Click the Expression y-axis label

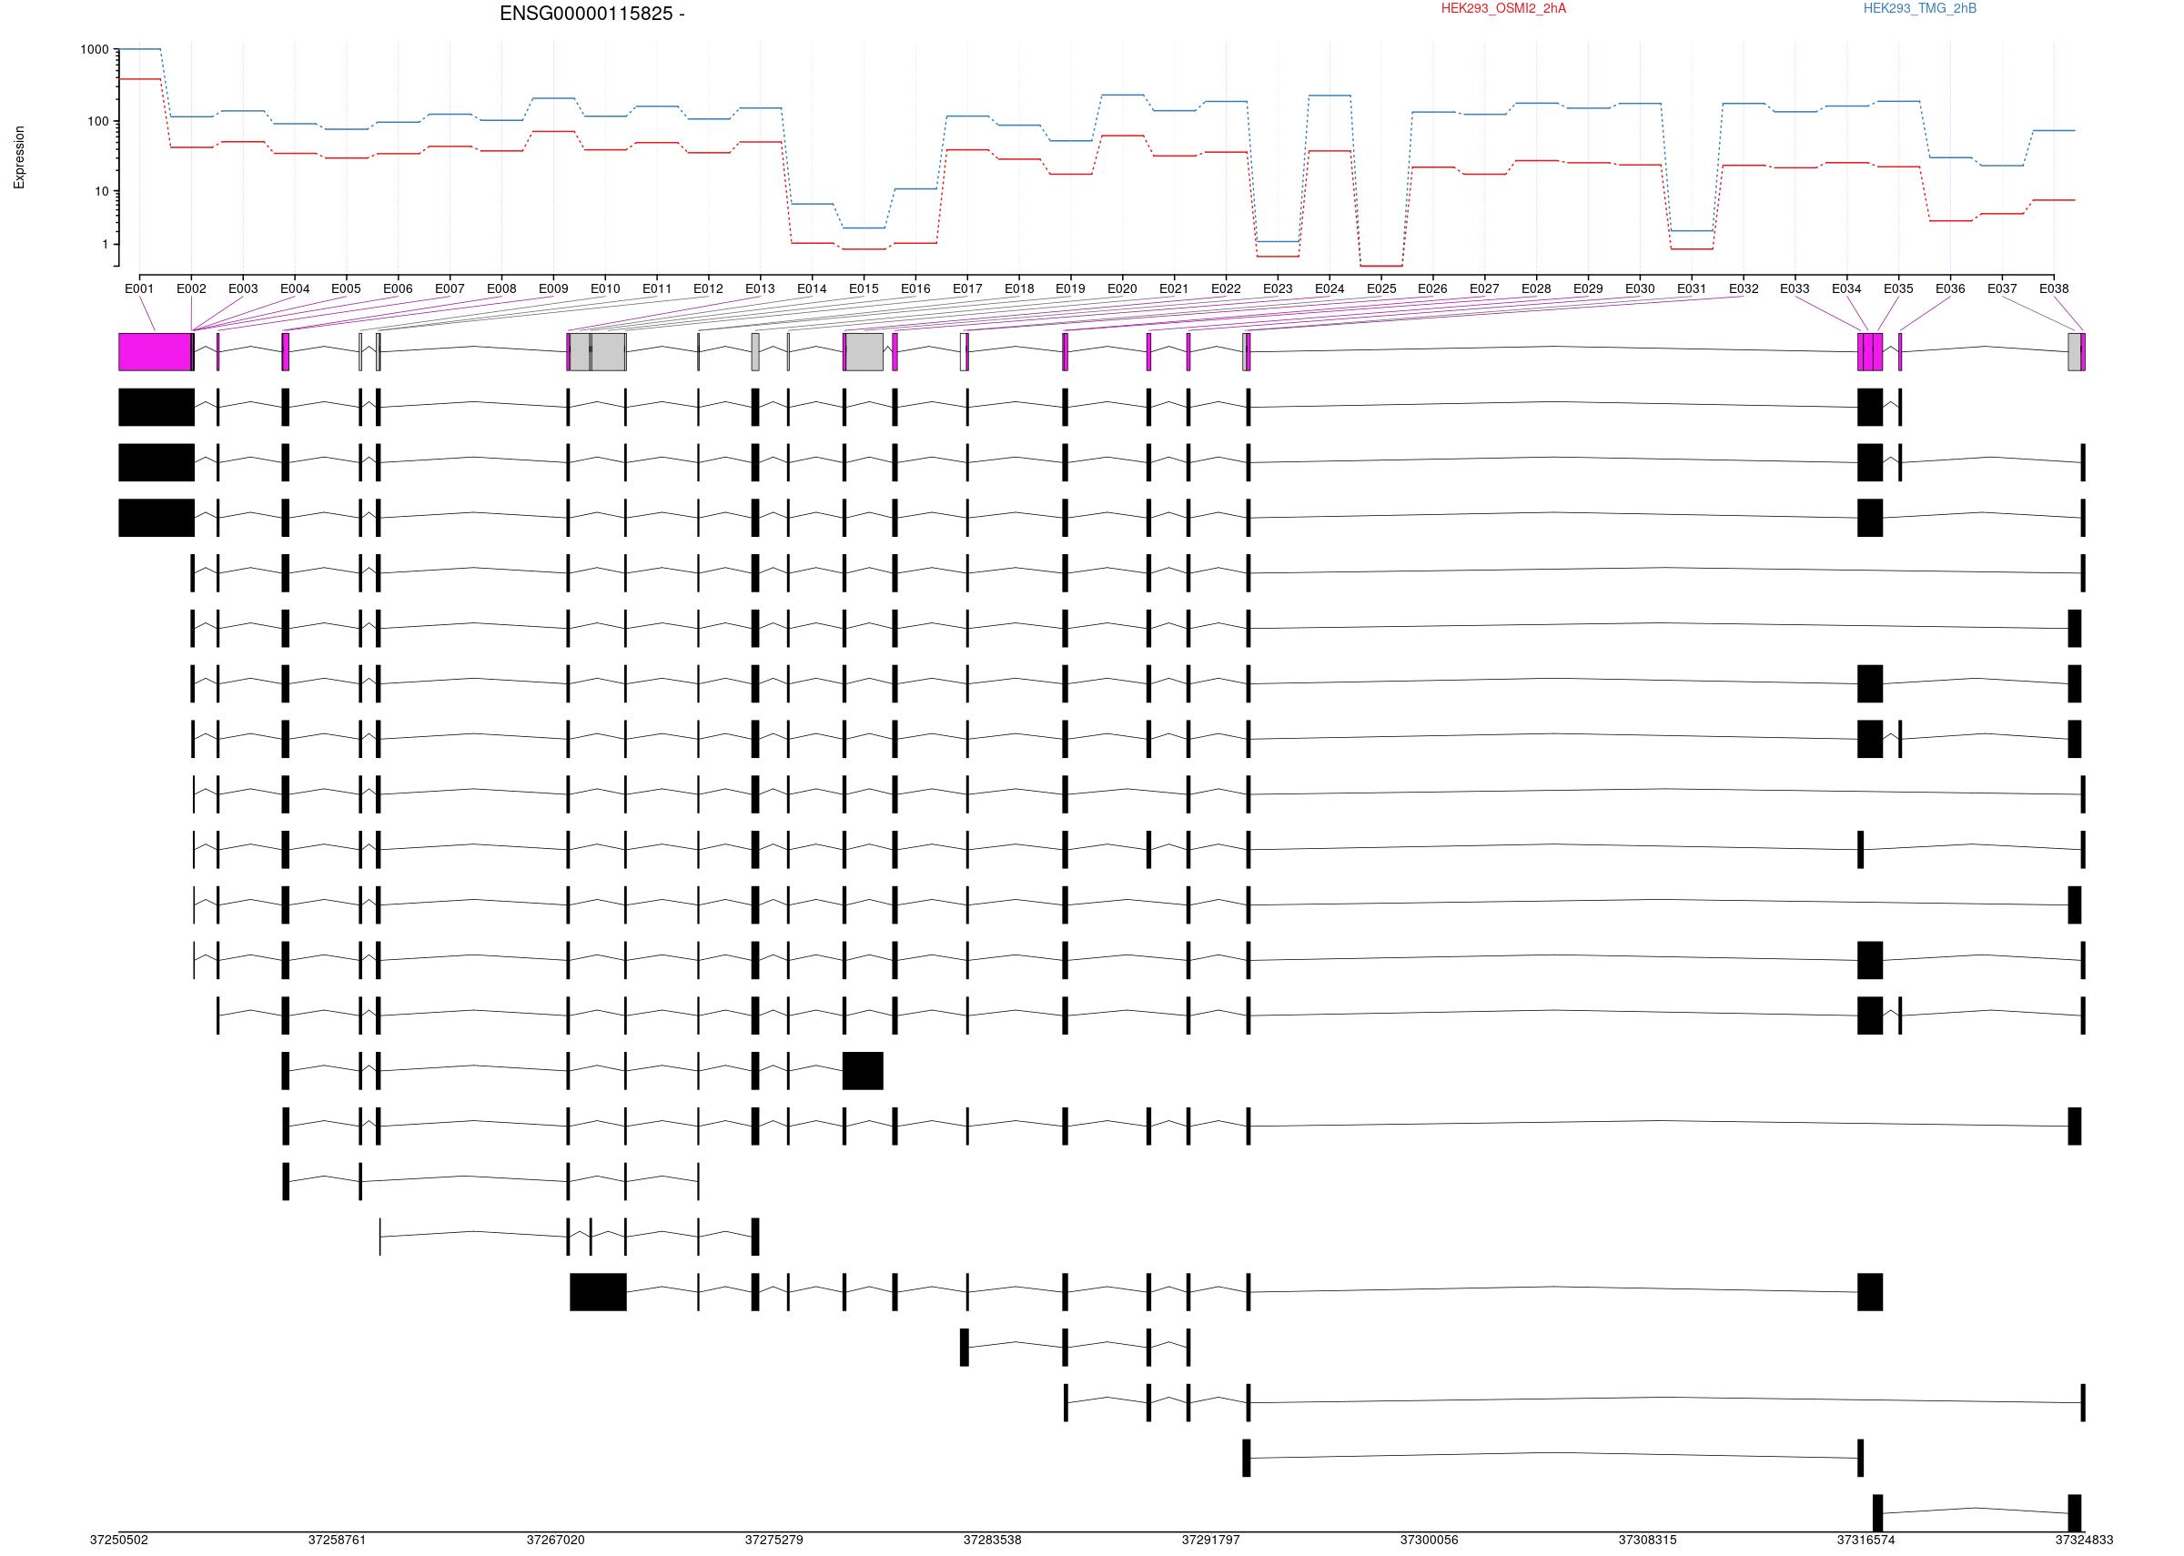point(19,157)
